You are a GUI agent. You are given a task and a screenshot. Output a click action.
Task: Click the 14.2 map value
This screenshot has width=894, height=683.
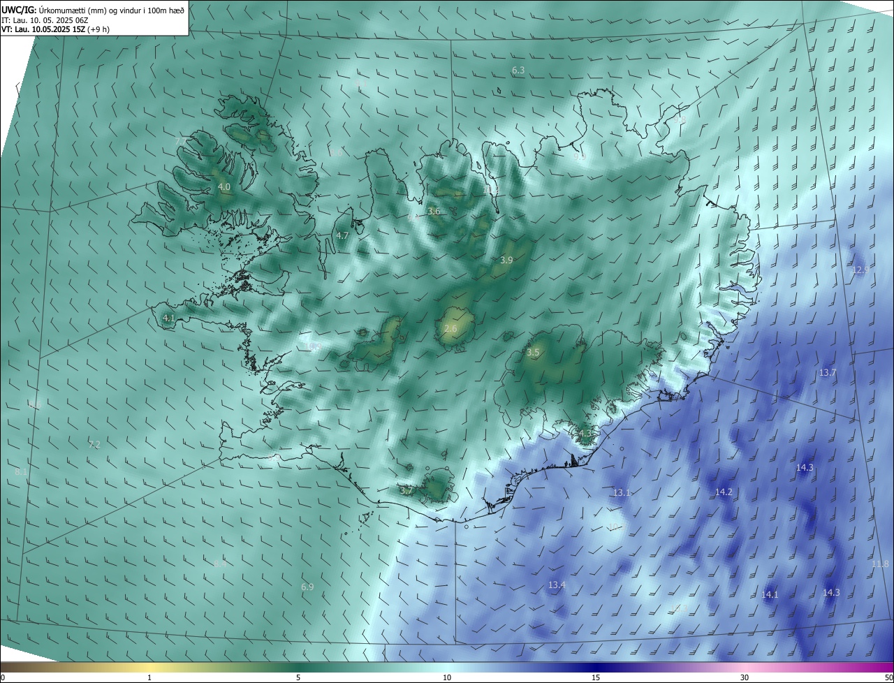click(x=724, y=492)
